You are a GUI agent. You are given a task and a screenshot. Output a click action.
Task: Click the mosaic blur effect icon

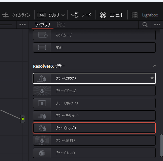(42, 116)
